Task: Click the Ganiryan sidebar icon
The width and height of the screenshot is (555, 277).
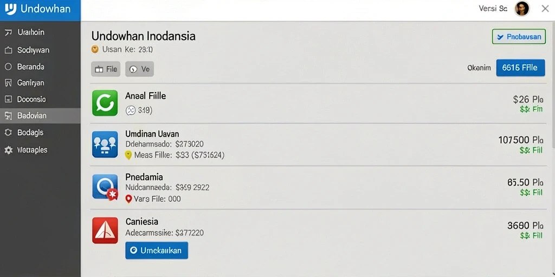Action: click(8, 83)
